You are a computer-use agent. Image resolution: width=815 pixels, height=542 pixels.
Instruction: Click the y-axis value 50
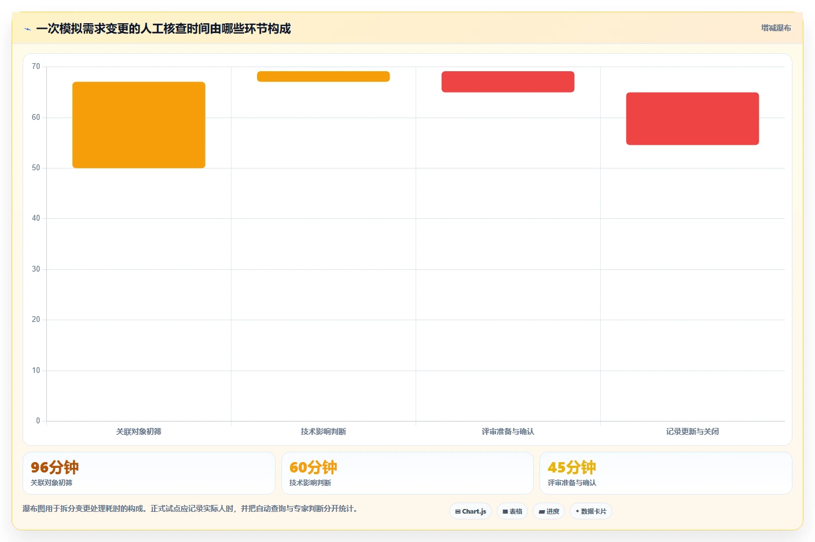(36, 168)
